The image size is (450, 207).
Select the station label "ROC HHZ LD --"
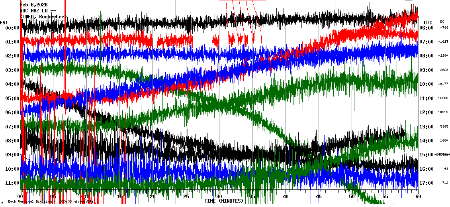(37, 11)
